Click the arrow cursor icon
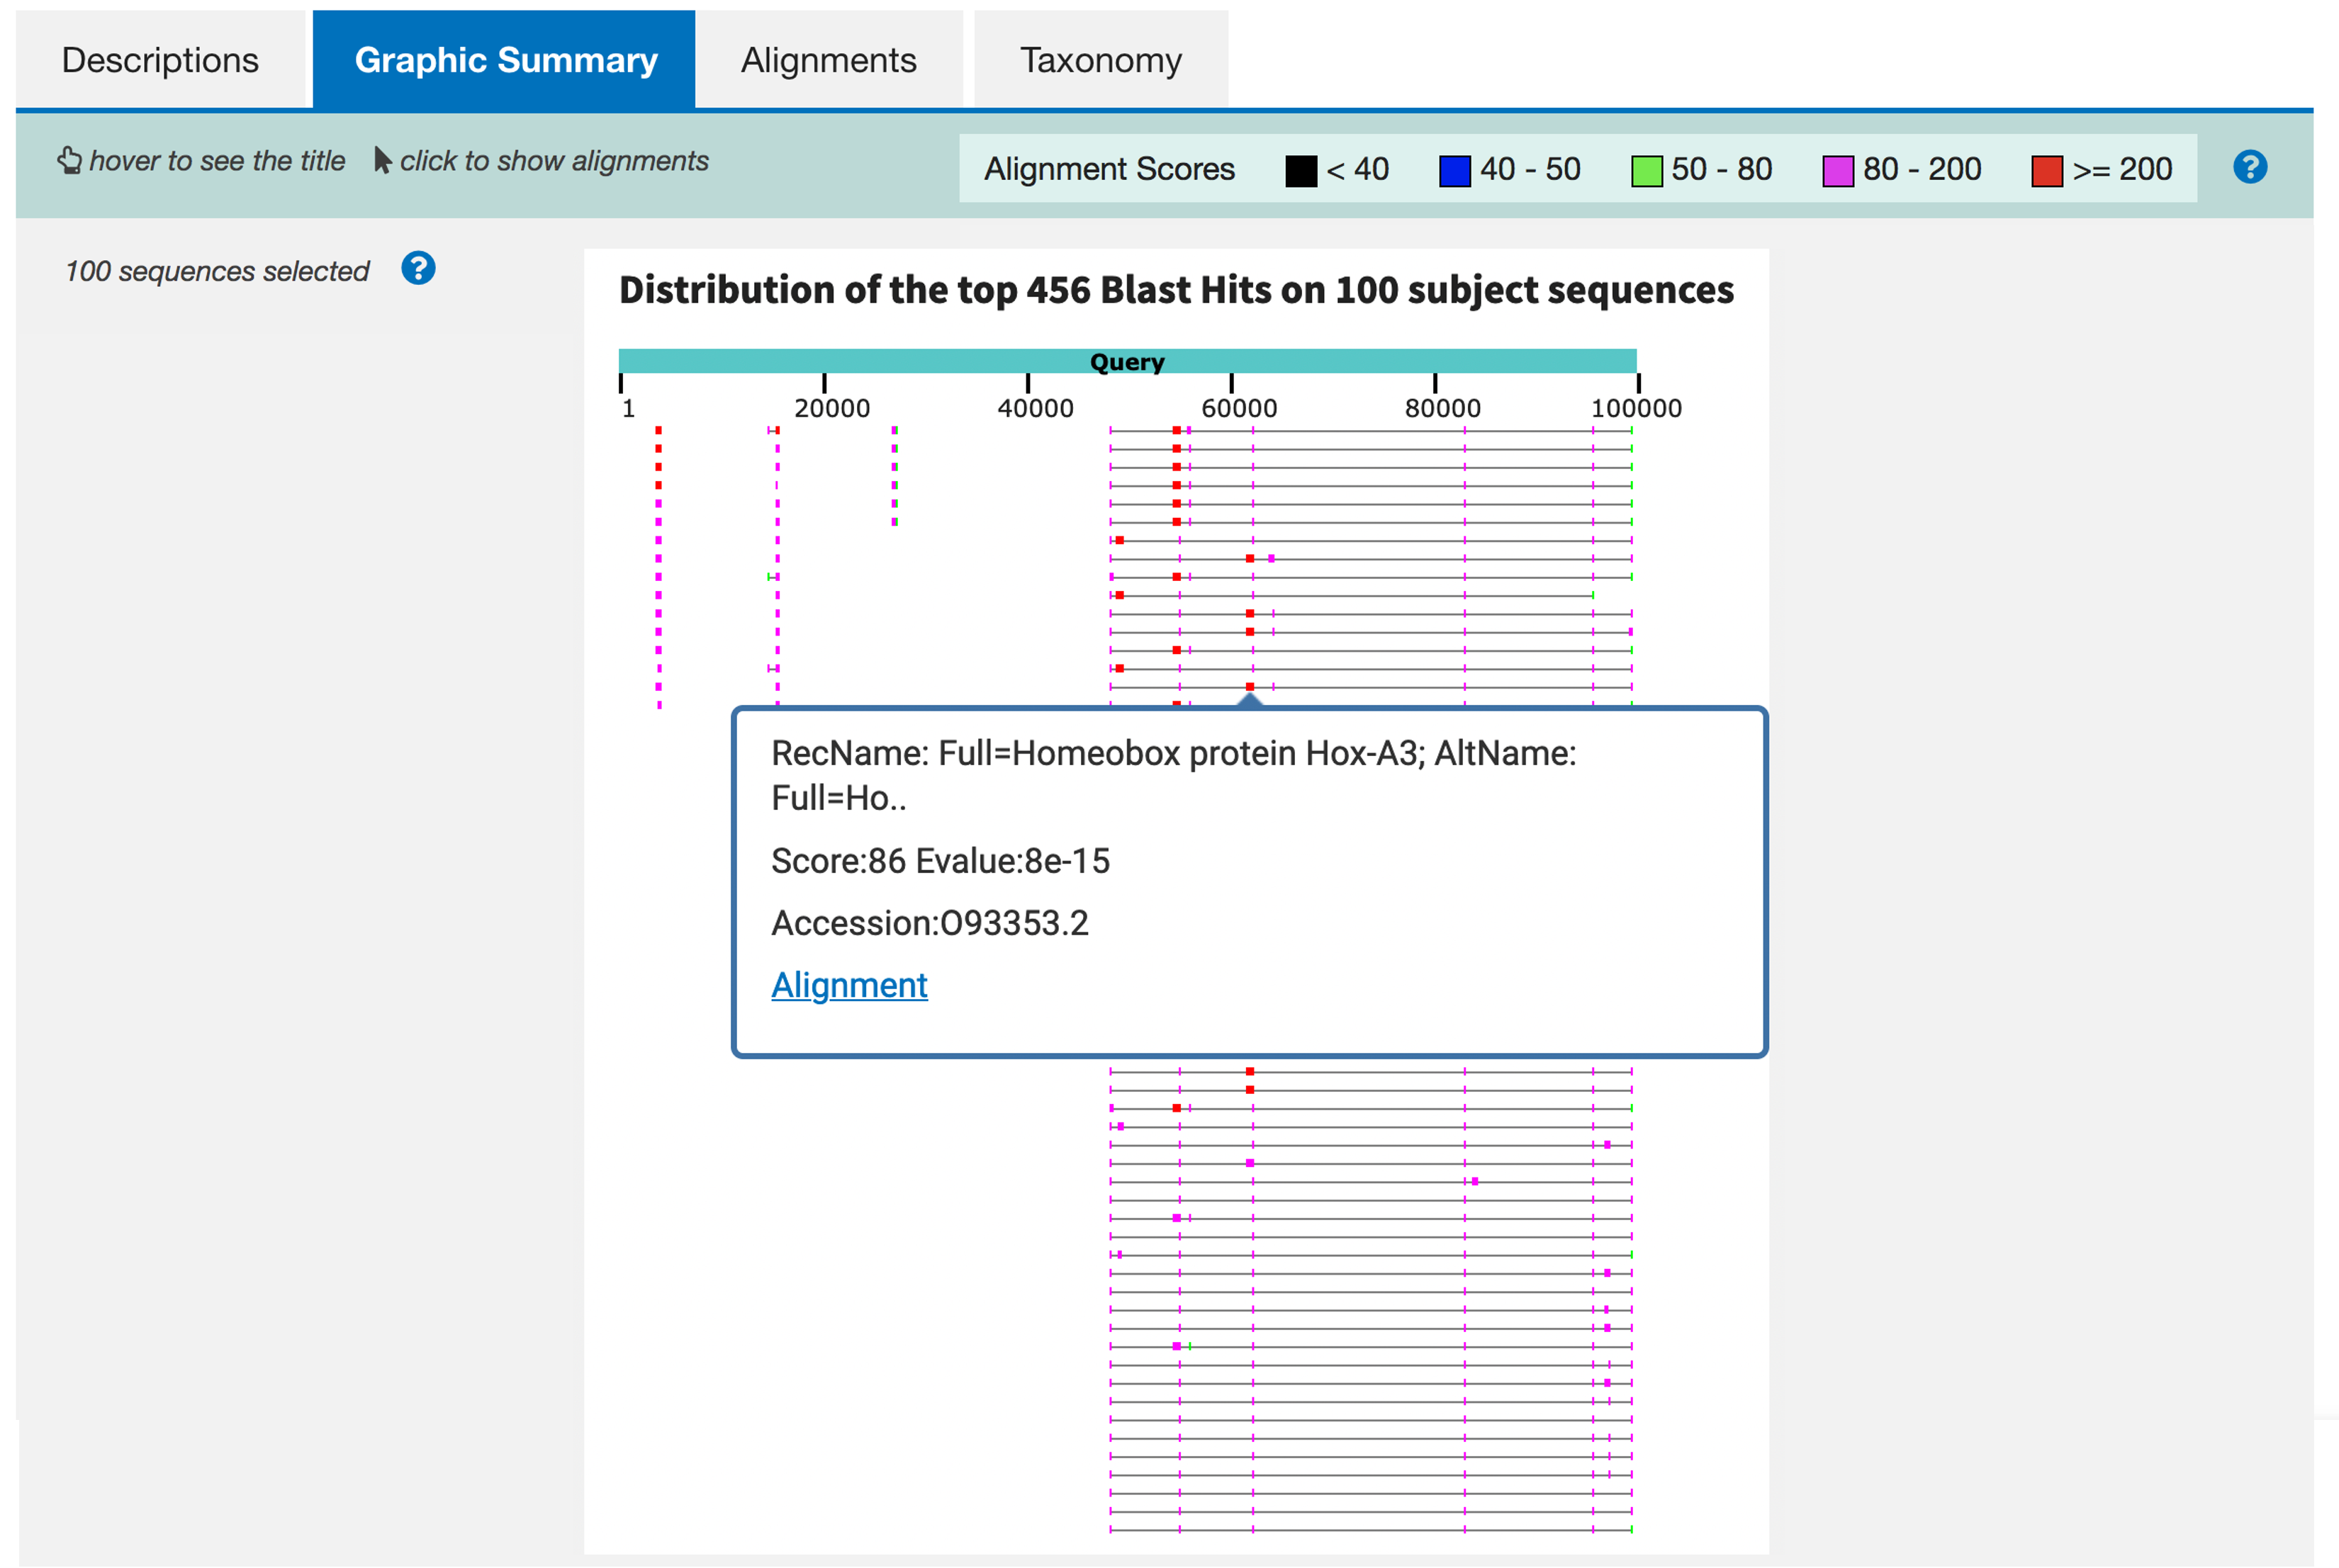The height and width of the screenshot is (1568, 2339). tap(382, 160)
